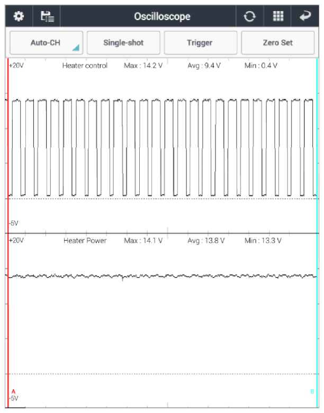The width and height of the screenshot is (324, 413).
Task: Click the save data list icon
Action: click(47, 16)
